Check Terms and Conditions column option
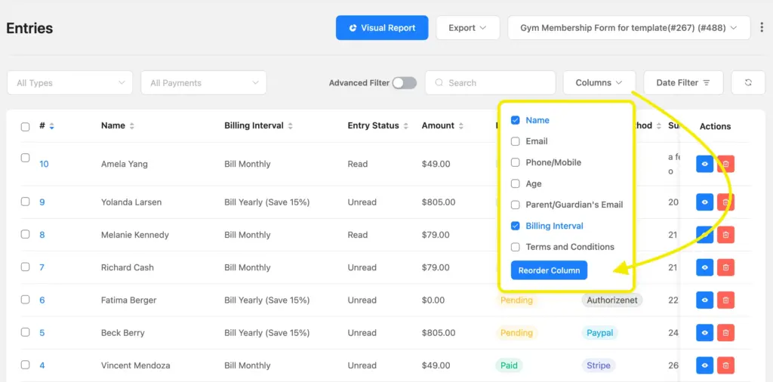This screenshot has width=773, height=382. tap(515, 247)
